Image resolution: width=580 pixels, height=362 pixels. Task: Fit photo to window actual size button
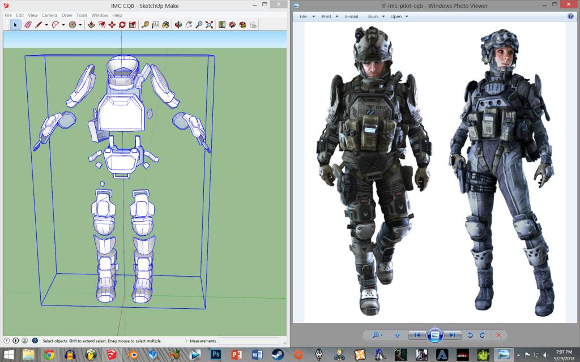397,335
